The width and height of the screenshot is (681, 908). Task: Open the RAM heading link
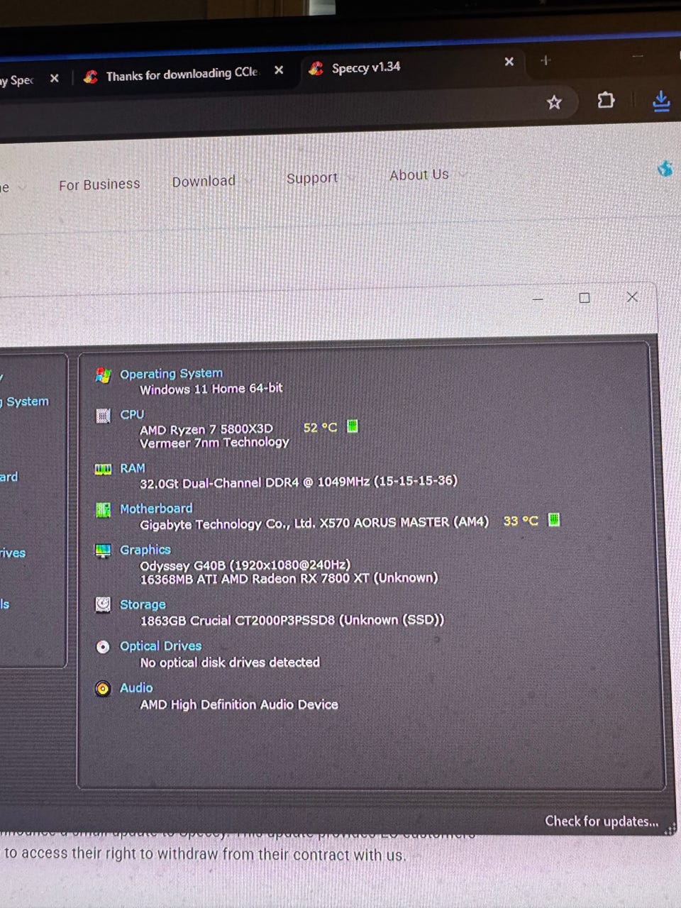[133, 468]
